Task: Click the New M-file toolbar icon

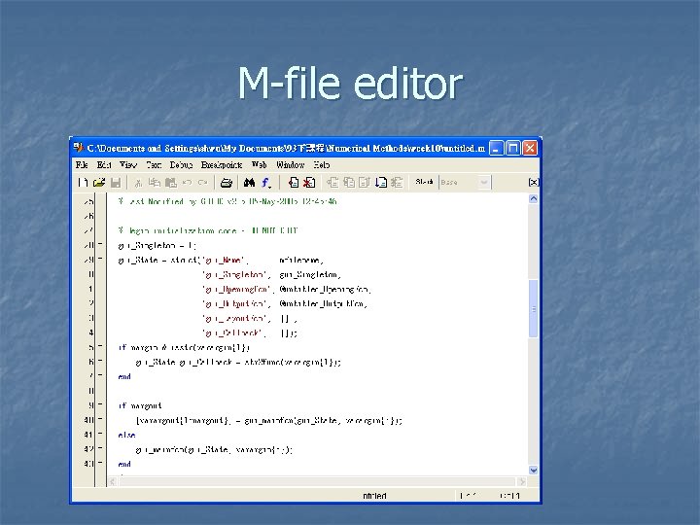Action: [83, 182]
